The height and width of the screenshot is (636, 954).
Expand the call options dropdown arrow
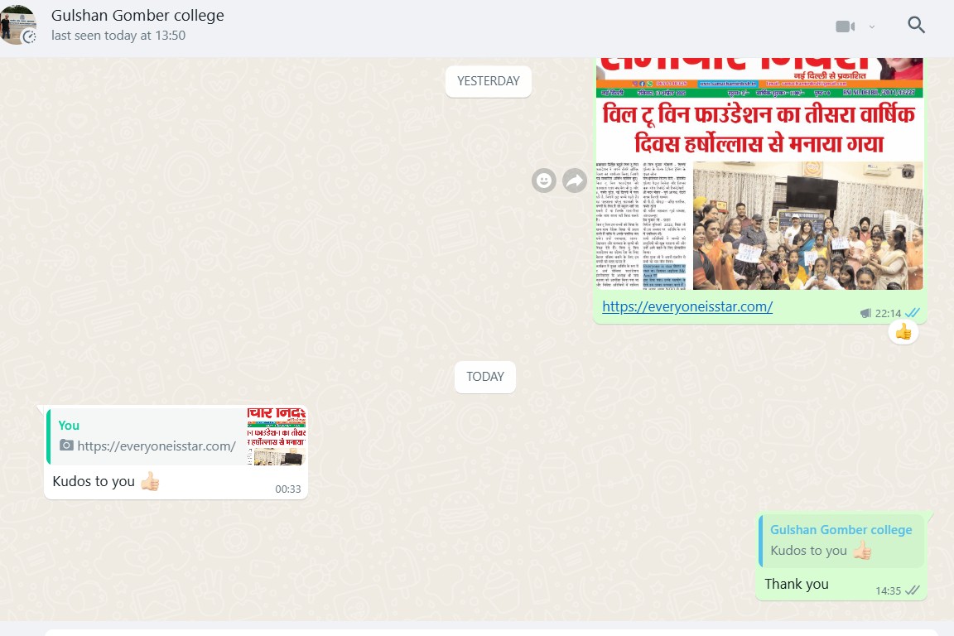click(x=872, y=27)
